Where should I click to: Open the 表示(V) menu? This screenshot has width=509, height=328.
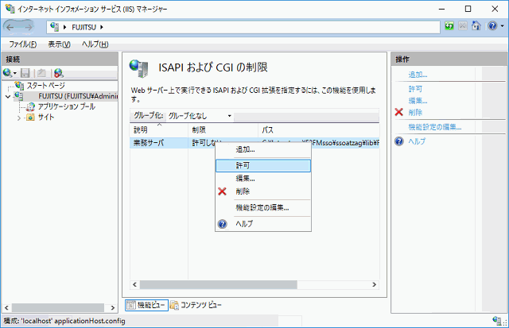pyautogui.click(x=59, y=44)
